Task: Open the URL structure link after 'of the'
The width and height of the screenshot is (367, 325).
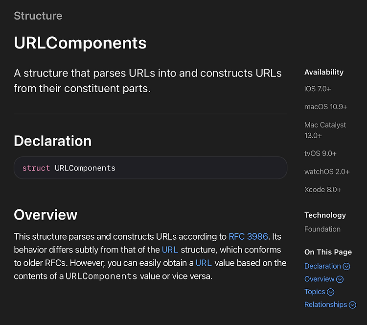Action: (170, 250)
